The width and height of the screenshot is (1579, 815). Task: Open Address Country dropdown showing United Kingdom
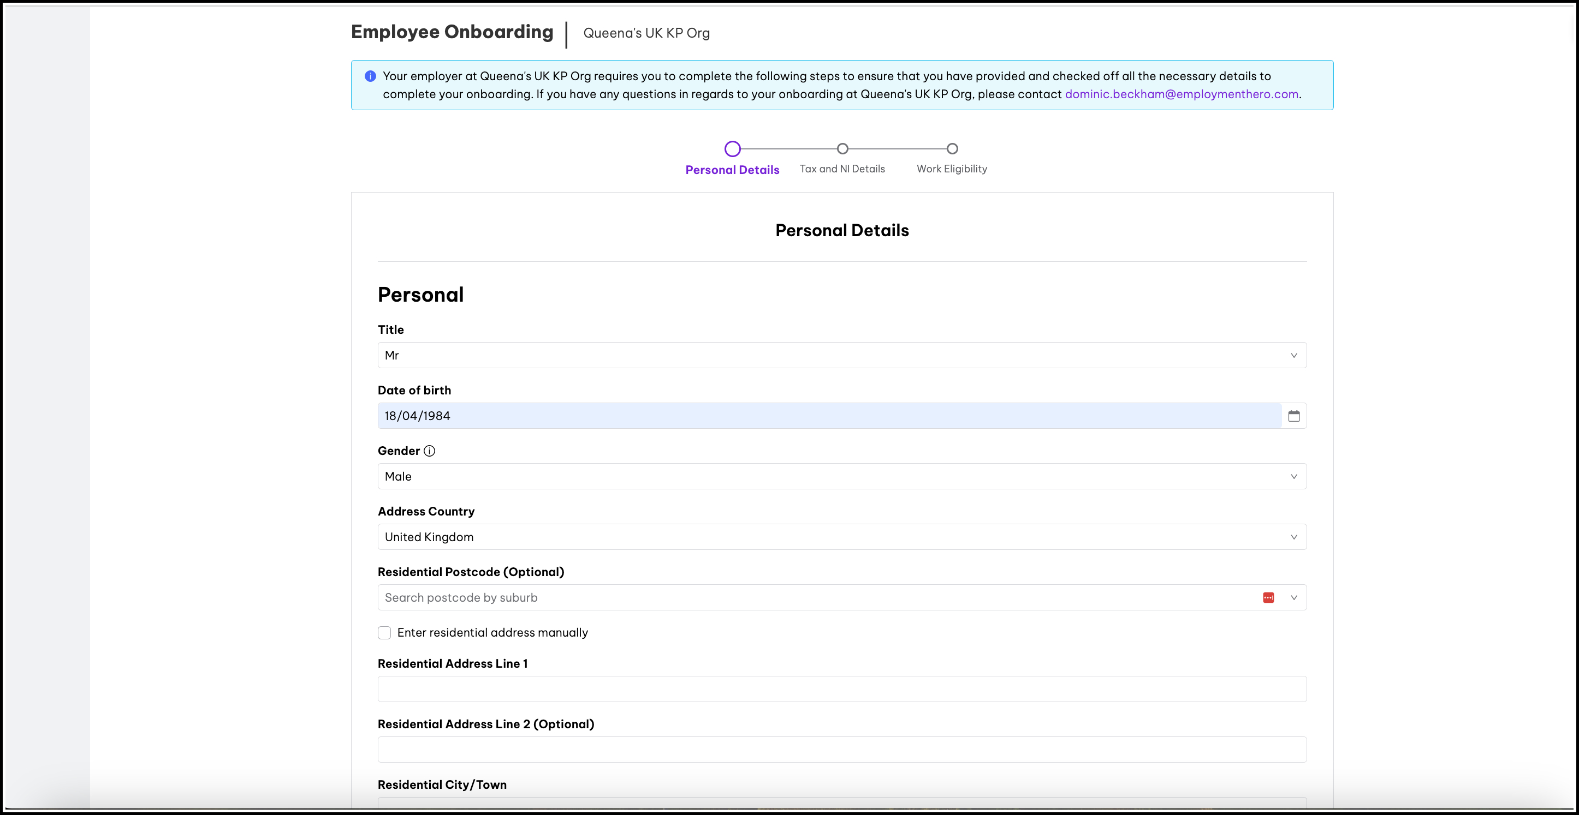(1293, 537)
